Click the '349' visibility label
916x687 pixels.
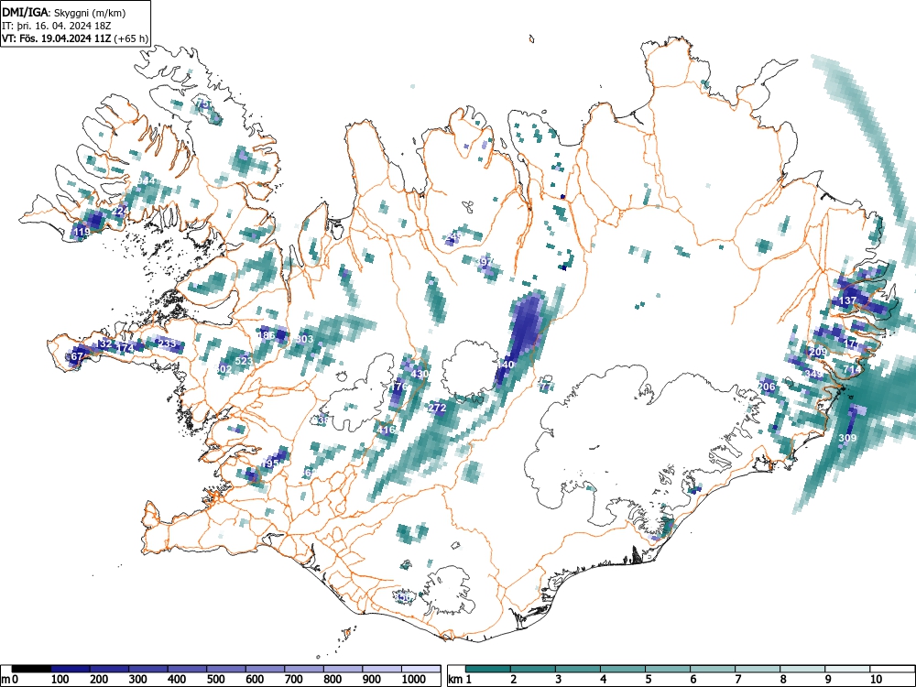point(813,374)
